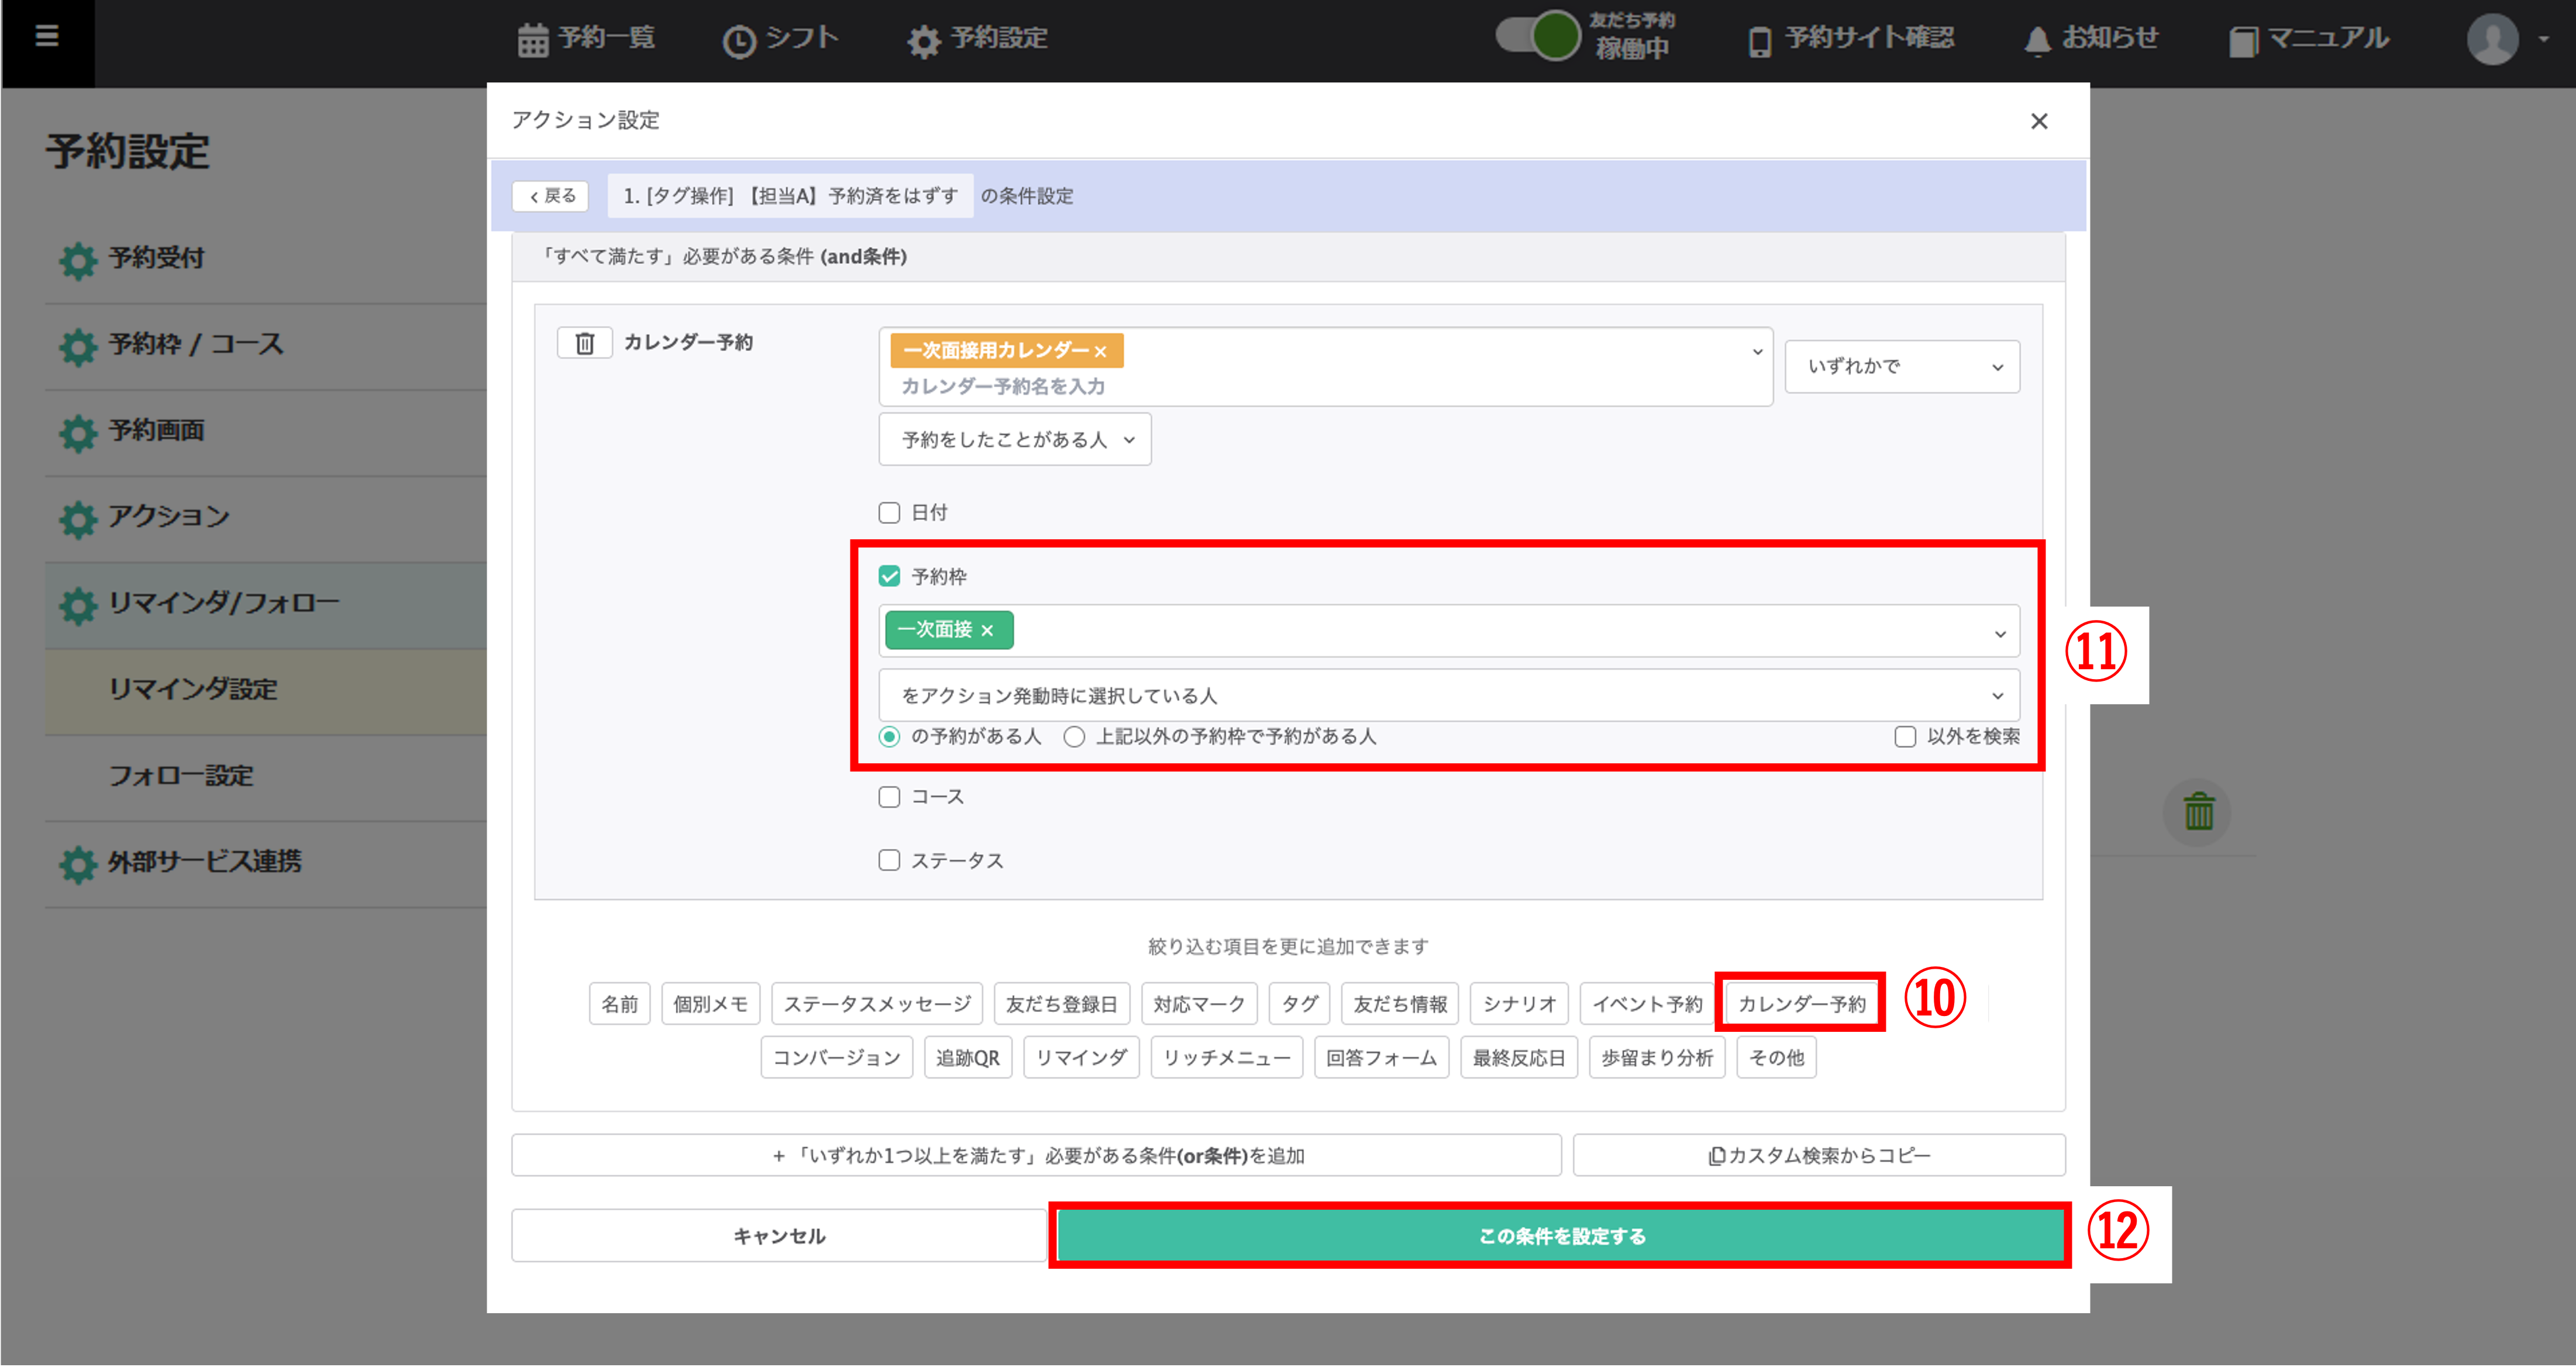Viewport: 2576px width, 1367px height.
Task: Open the いずれかで dropdown
Action: pos(1901,367)
